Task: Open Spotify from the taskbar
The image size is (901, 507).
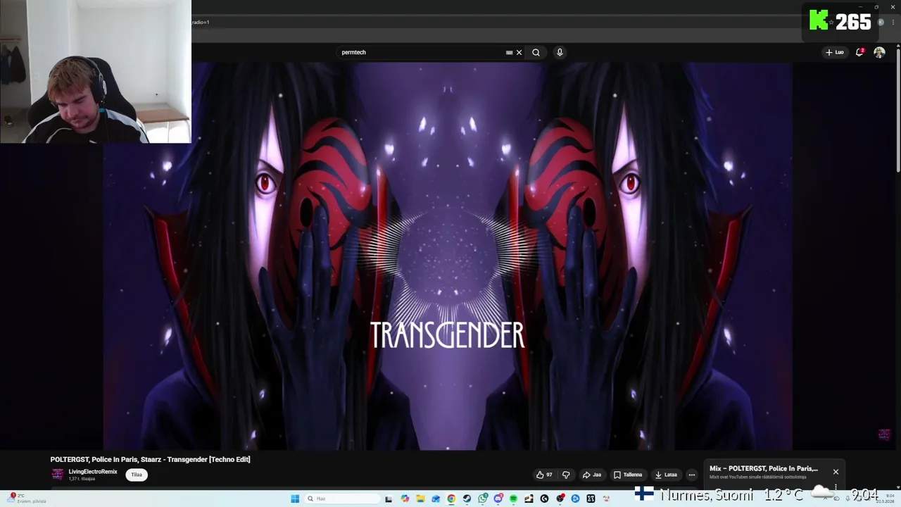Action: point(513,499)
